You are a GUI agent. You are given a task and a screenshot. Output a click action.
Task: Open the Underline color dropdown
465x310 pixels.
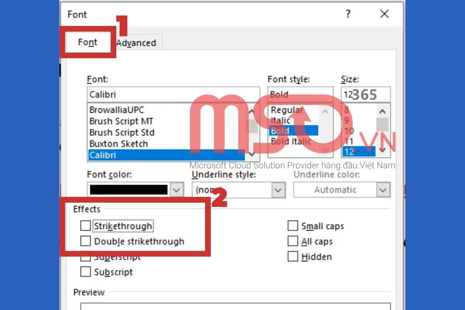point(383,190)
